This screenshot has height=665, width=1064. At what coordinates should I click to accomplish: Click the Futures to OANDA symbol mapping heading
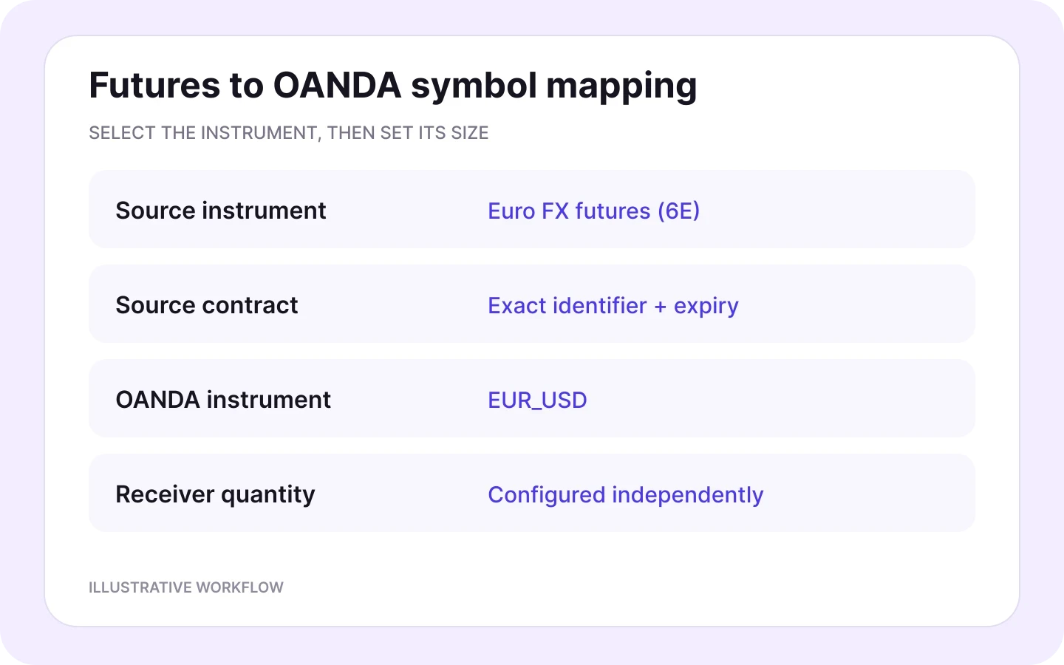392,86
